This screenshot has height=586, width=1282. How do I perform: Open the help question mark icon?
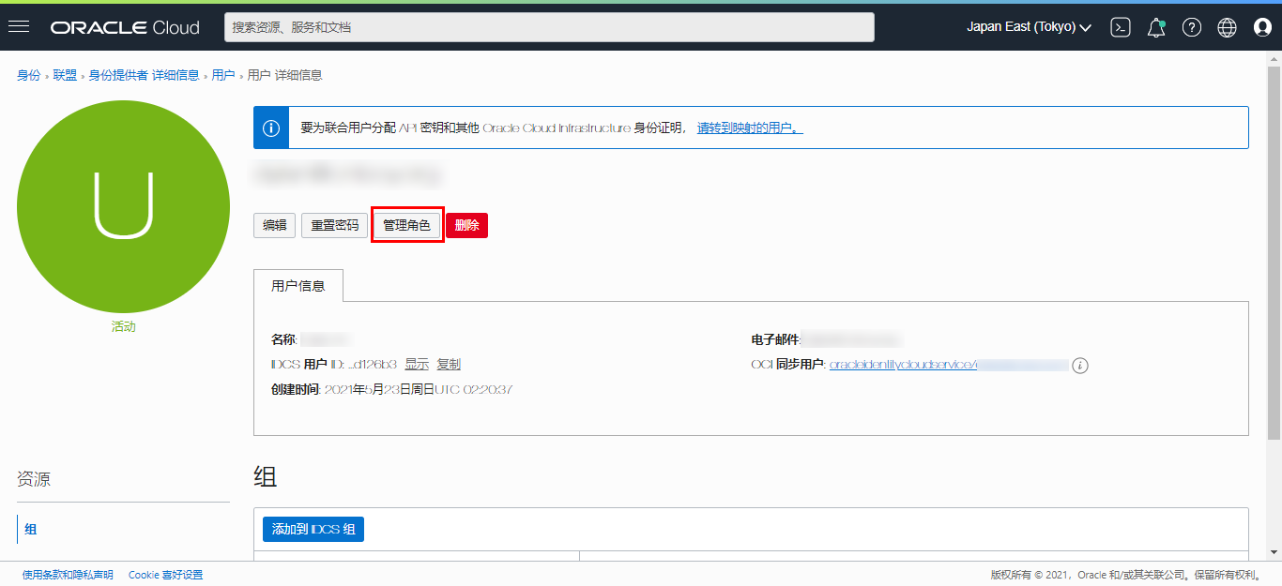[x=1191, y=27]
